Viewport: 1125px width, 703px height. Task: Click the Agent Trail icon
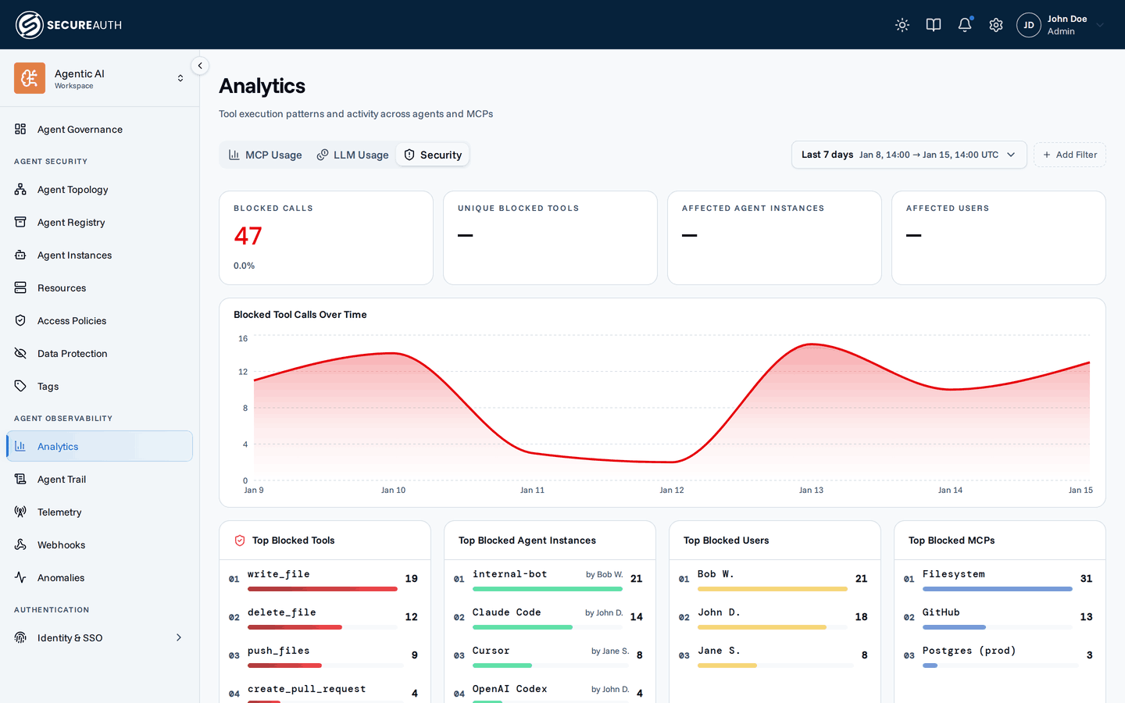[20, 479]
